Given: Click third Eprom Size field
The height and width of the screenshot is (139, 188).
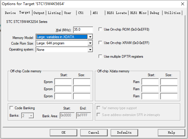Looking at the screenshot, I should (82, 96).
